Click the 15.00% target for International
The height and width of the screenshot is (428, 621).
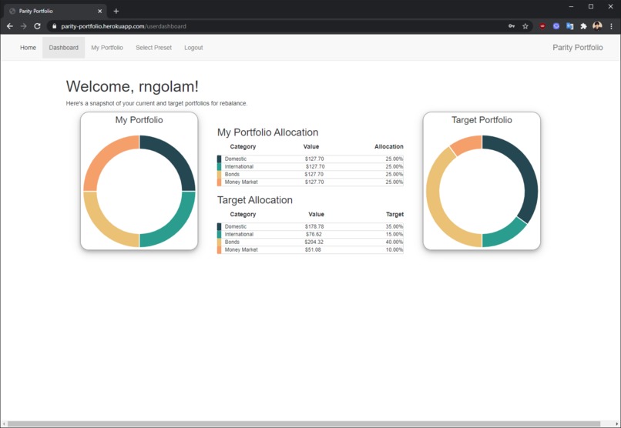click(x=394, y=234)
